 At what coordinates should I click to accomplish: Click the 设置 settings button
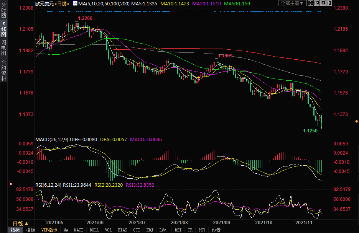click(216, 230)
